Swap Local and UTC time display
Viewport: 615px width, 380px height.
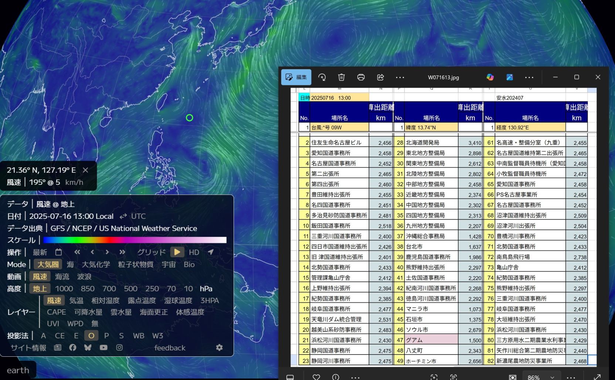pyautogui.click(x=123, y=216)
